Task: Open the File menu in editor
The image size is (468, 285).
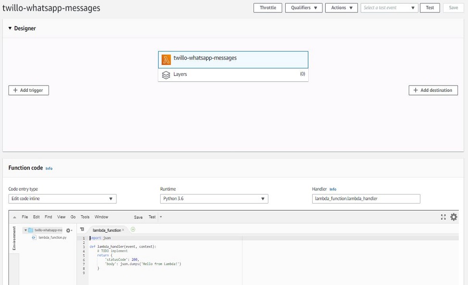Action: (x=25, y=217)
